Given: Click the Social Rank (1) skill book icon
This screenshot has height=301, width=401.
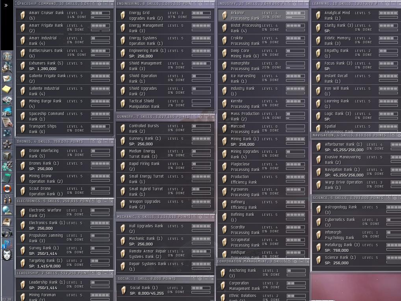Looking at the screenshot, I should coord(123,290).
